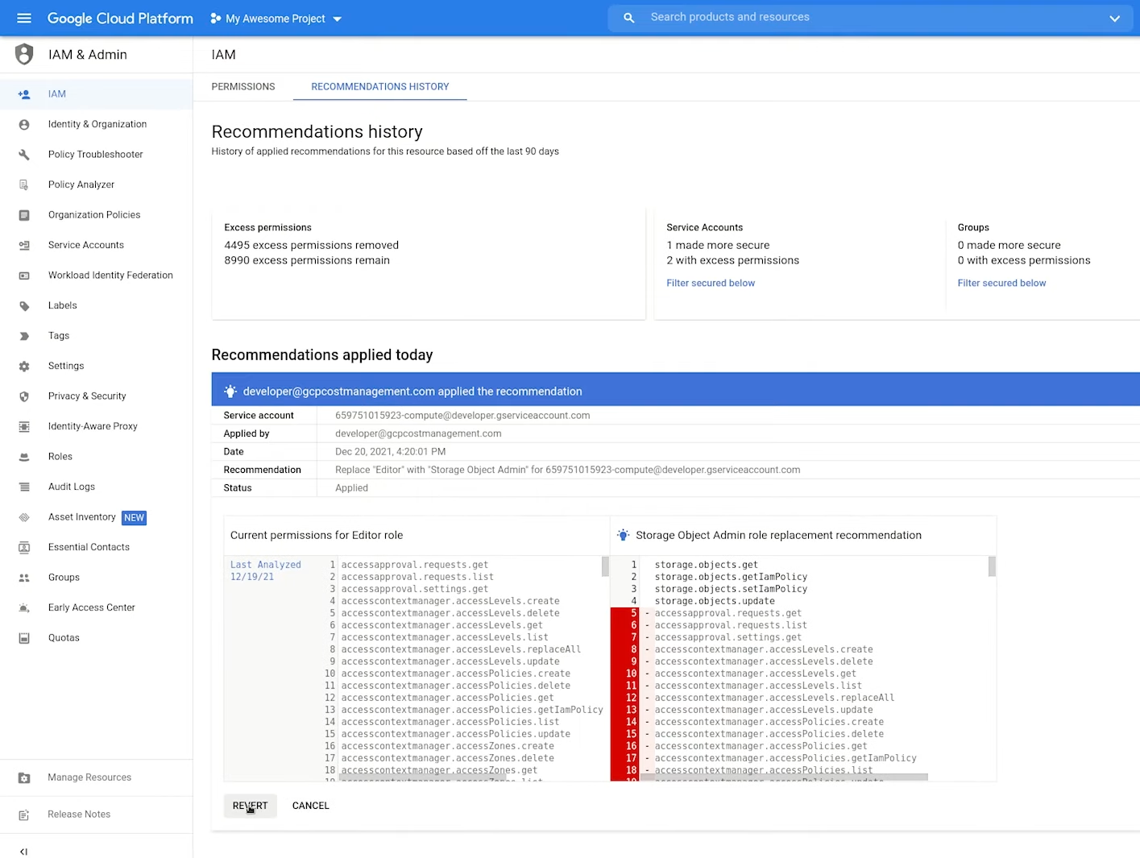
Task: Select the Policy Troubleshooter wrench icon
Action: [x=24, y=154]
